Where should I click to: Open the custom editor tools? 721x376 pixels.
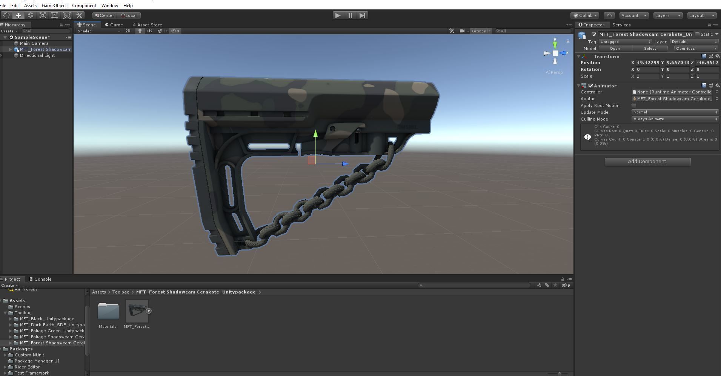[79, 15]
